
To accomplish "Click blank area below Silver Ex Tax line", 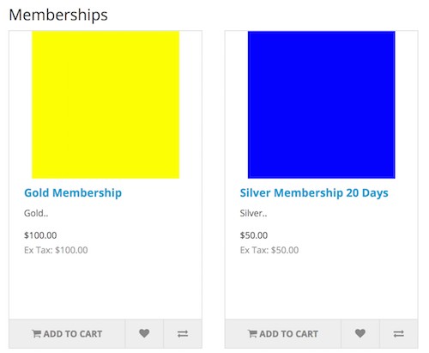I will tap(322, 286).
